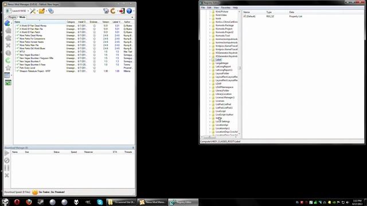Click the blue add-mod puzzle icon in sidebar
Image resolution: width=367 pixels, height=206 pixels.
[7, 23]
